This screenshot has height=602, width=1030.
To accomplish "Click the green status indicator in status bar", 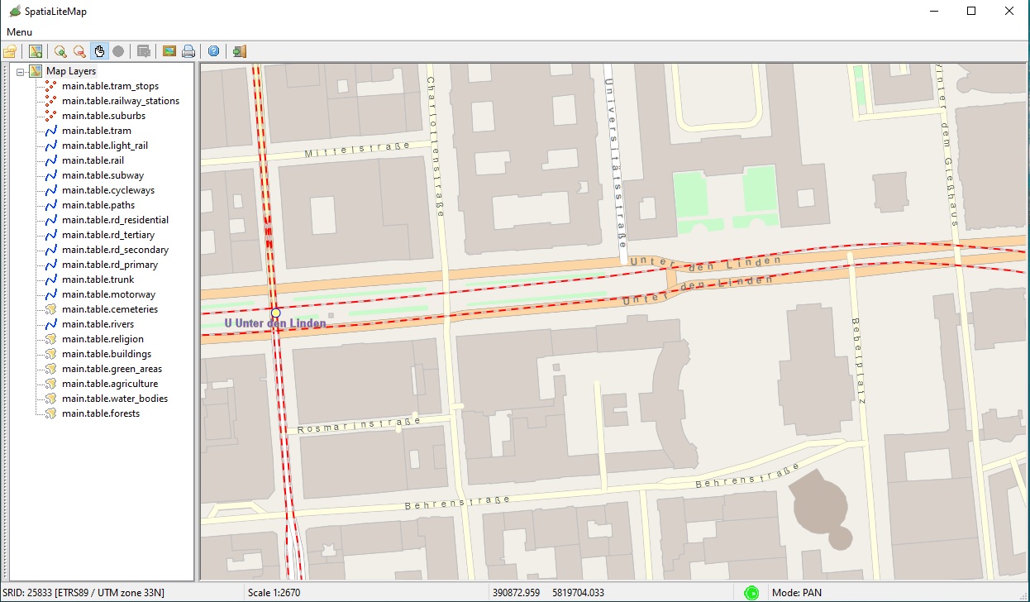I will pos(751,592).
